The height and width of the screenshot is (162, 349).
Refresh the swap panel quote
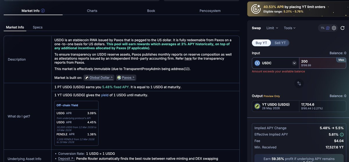pos(342,28)
